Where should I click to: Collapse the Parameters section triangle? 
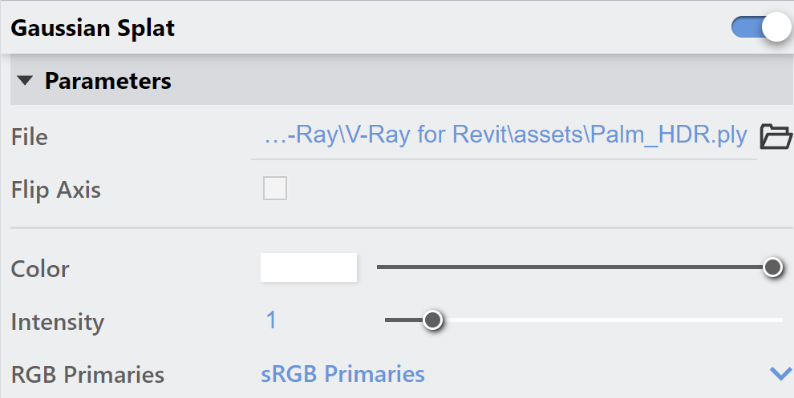[x=24, y=80]
